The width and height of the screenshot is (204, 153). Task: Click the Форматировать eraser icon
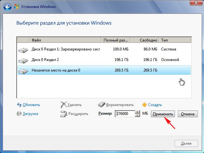[101, 104]
